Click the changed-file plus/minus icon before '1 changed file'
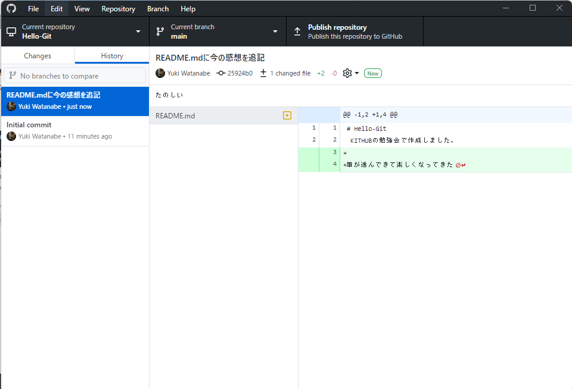 coord(262,73)
